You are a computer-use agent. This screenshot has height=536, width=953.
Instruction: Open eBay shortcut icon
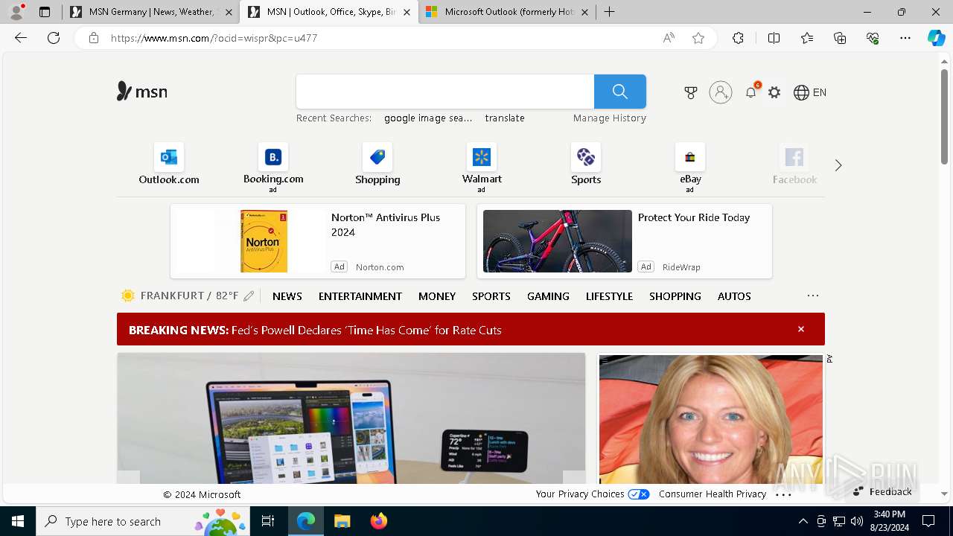(x=690, y=157)
